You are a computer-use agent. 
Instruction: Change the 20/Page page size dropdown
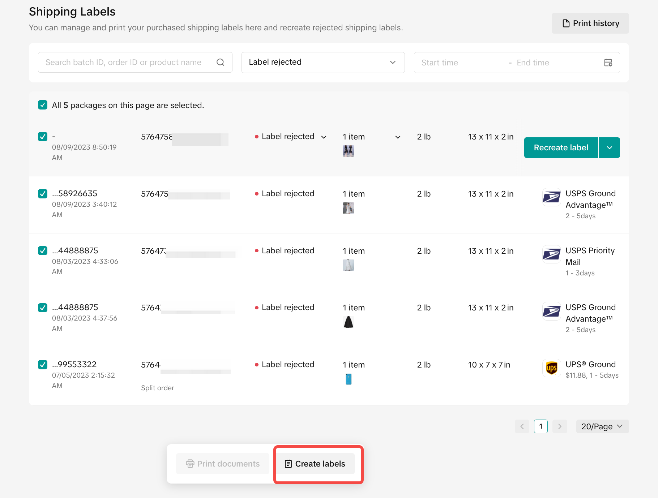pos(602,426)
